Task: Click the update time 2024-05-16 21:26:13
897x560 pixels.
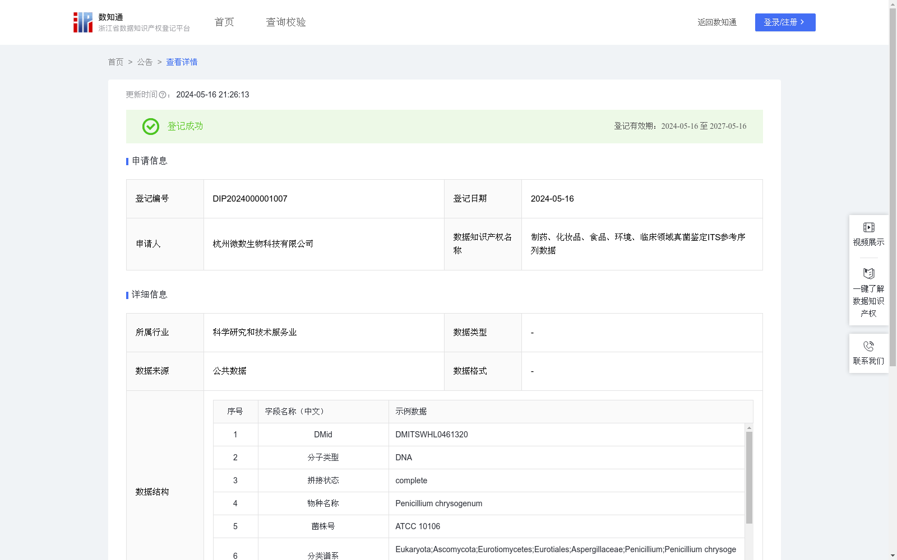Action: [x=212, y=95]
